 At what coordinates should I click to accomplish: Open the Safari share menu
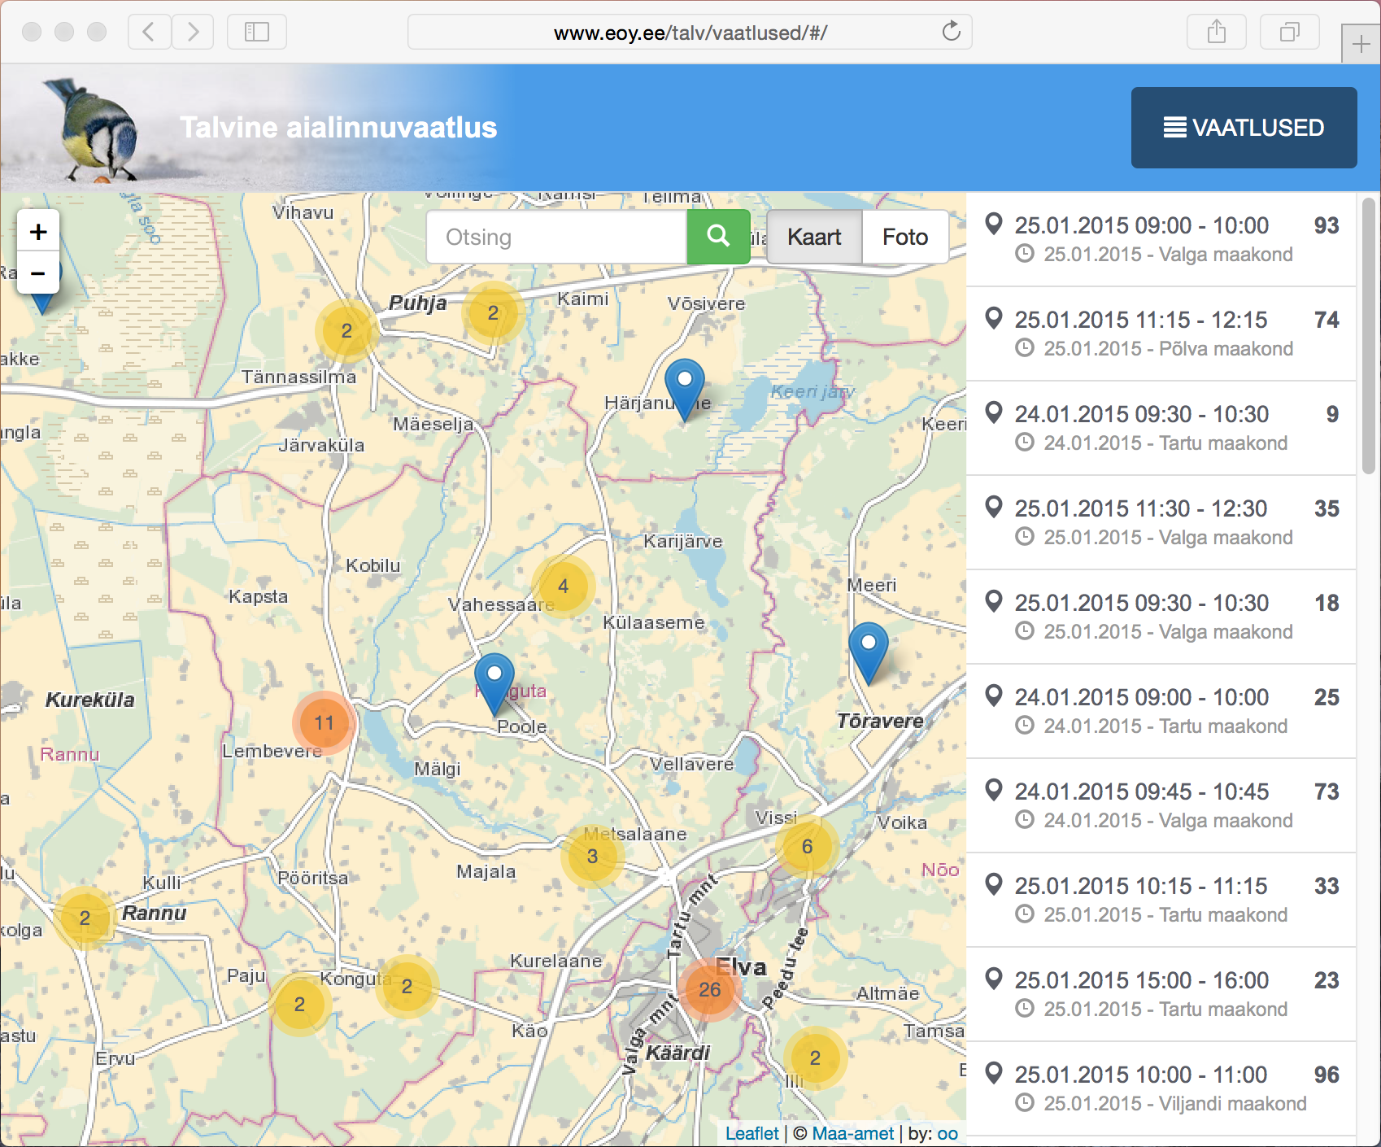pos(1216,33)
